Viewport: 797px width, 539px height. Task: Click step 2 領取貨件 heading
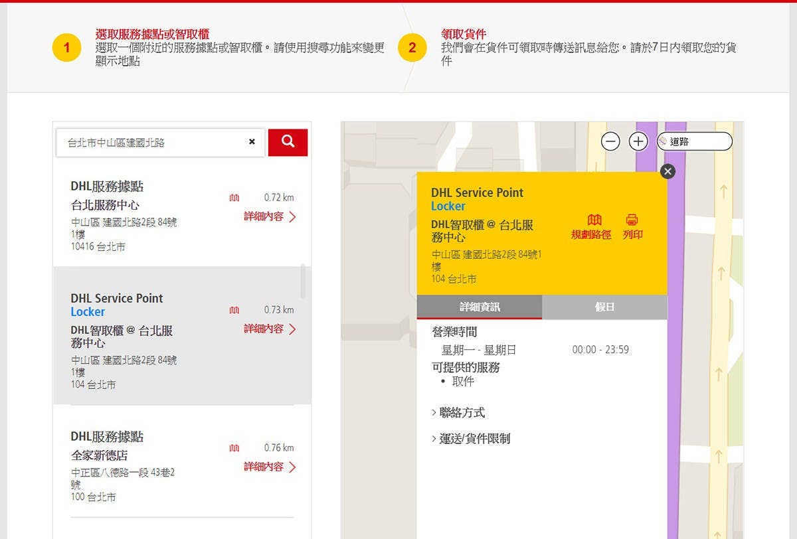[x=464, y=34]
